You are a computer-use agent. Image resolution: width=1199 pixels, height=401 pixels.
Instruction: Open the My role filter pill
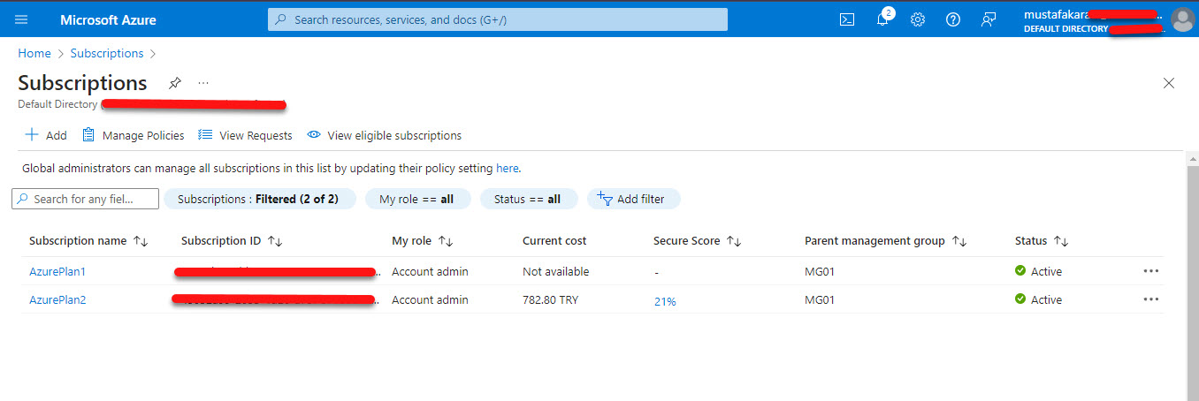(x=416, y=199)
